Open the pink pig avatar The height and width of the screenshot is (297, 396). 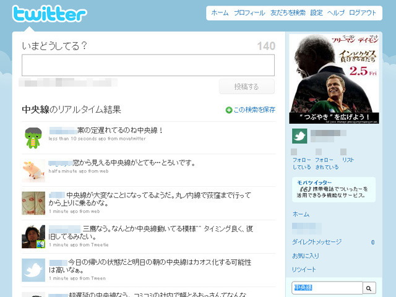pyautogui.click(x=33, y=171)
